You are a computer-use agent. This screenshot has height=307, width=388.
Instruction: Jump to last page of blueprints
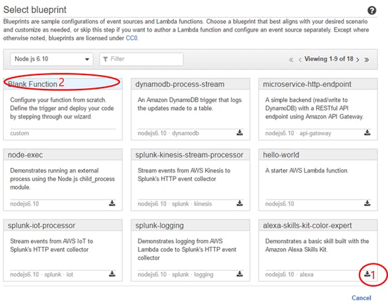[366, 59]
